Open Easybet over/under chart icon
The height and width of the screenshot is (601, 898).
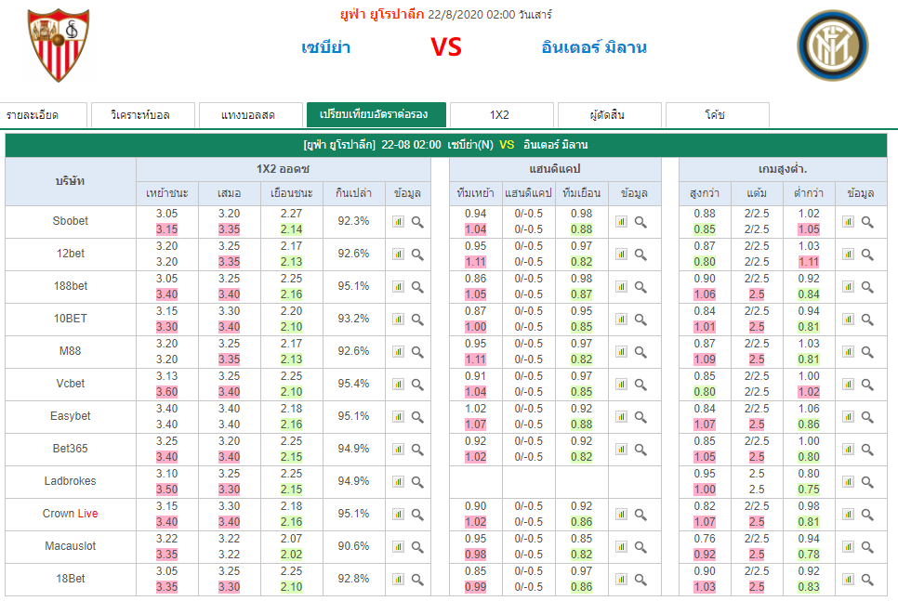848,417
